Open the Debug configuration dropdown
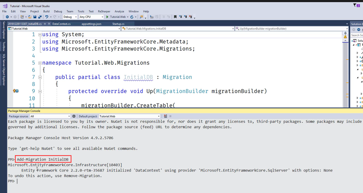 (x=70, y=17)
